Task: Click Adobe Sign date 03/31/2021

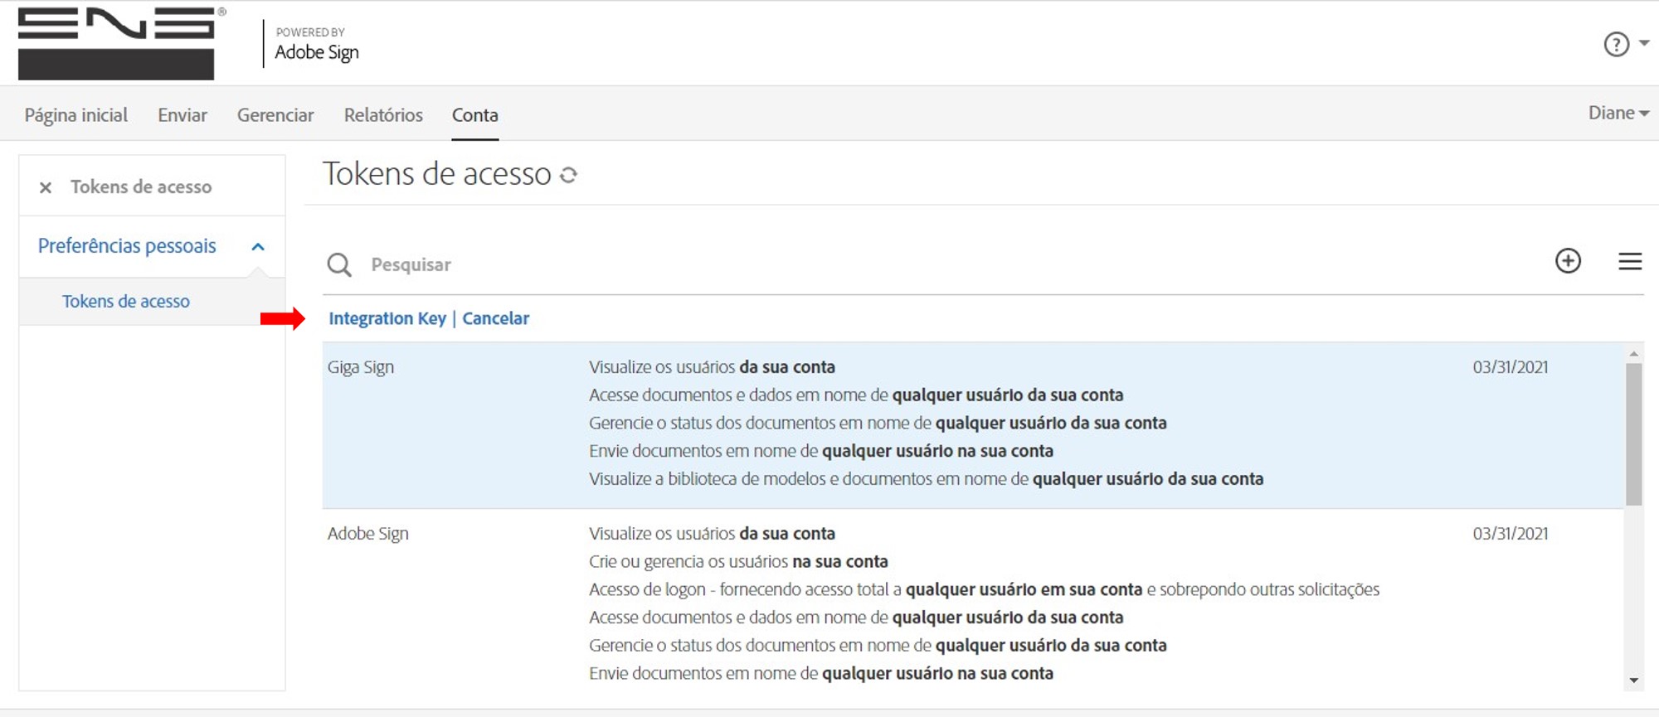Action: pos(1511,534)
